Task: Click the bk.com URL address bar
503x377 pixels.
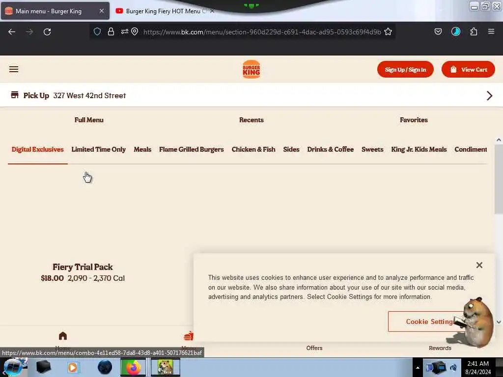Action: (262, 32)
